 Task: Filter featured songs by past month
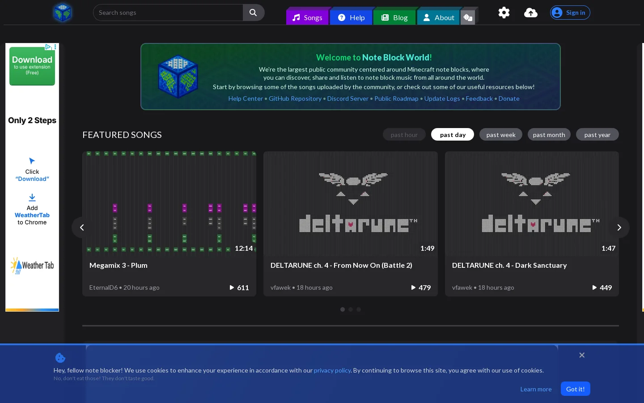coord(549,135)
